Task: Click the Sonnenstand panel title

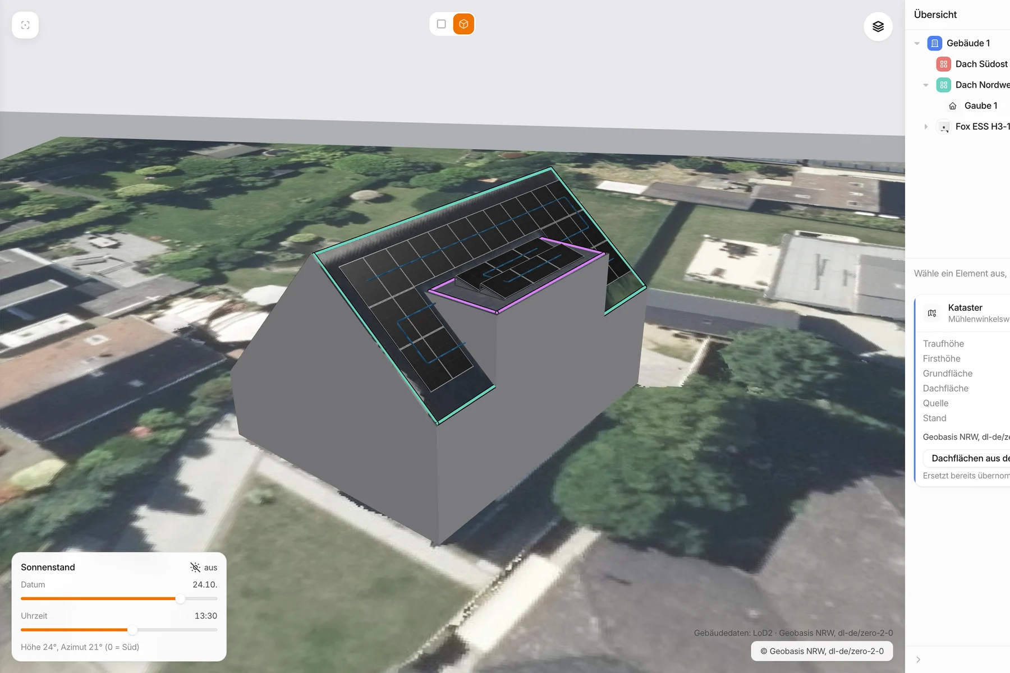Action: [48, 567]
